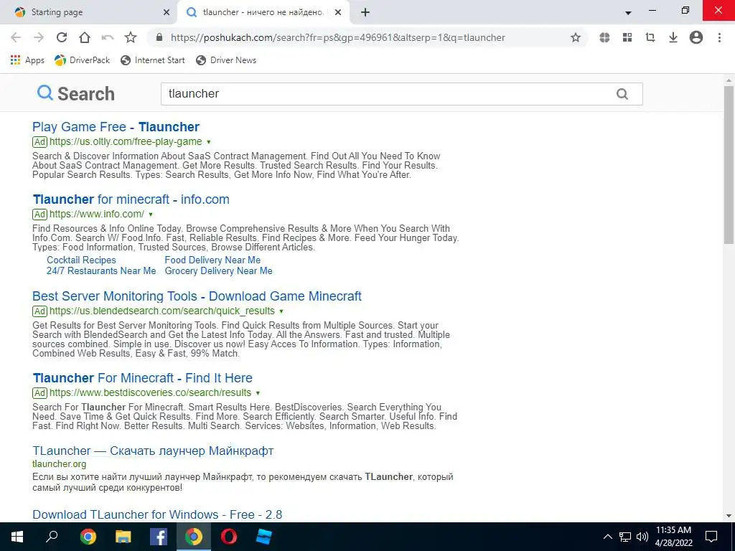Open the browser three-dot menu
The width and height of the screenshot is (735, 551).
(719, 37)
